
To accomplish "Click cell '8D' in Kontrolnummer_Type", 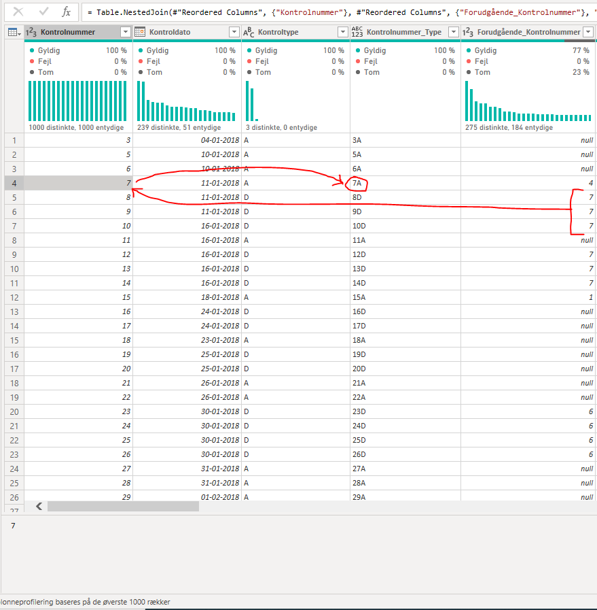I will pyautogui.click(x=405, y=198).
